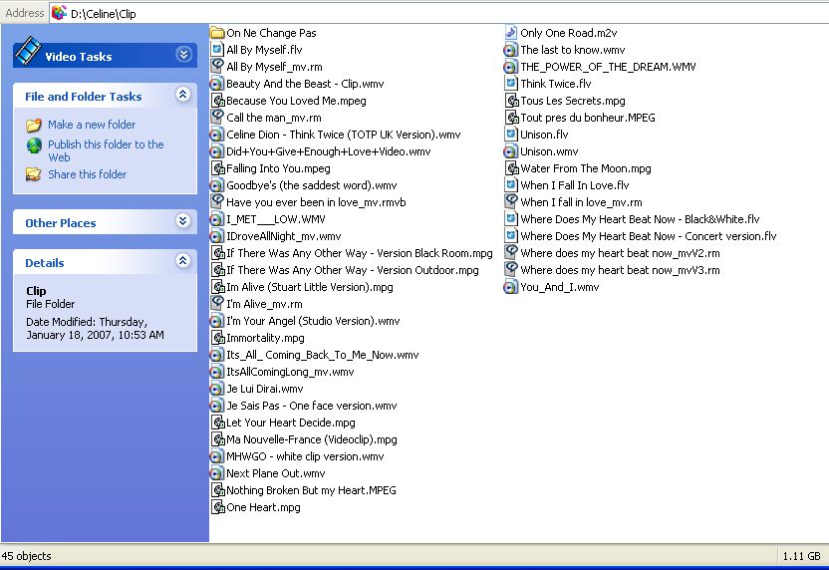Image resolution: width=829 pixels, height=570 pixels.
Task: Open the On Ne Change Pas folder icon
Action: [x=217, y=33]
